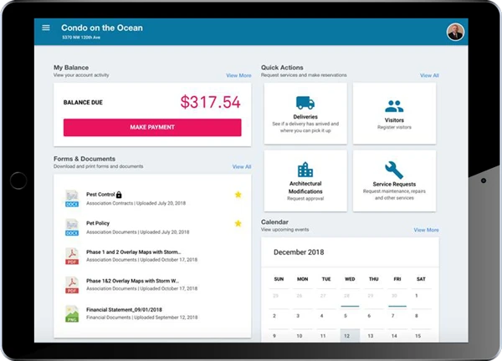Click the Deliveries truck icon
This screenshot has height=361, width=502.
coord(305,103)
